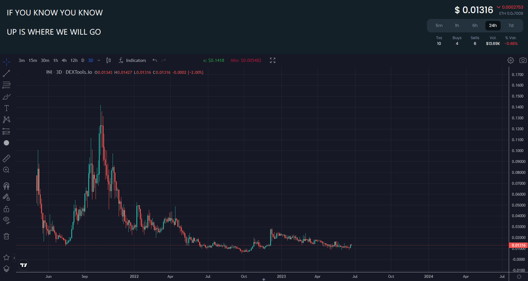Viewport: 528px width, 281px height.
Task: Select the 24h stats period
Action: [493, 26]
